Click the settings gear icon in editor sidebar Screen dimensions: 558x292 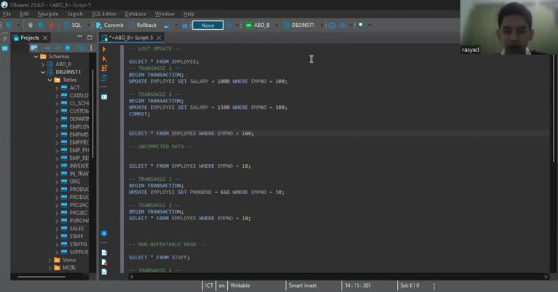point(104,234)
